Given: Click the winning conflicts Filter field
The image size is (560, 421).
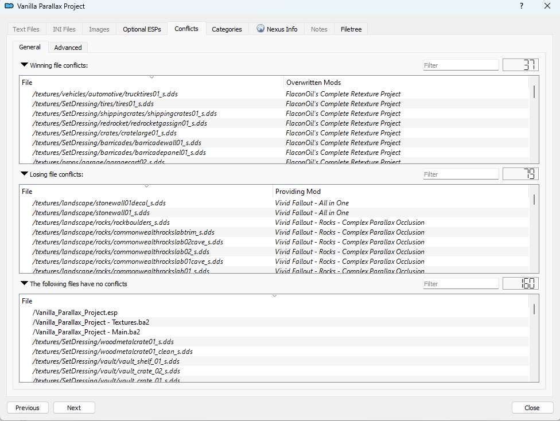Looking at the screenshot, I should coord(461,65).
